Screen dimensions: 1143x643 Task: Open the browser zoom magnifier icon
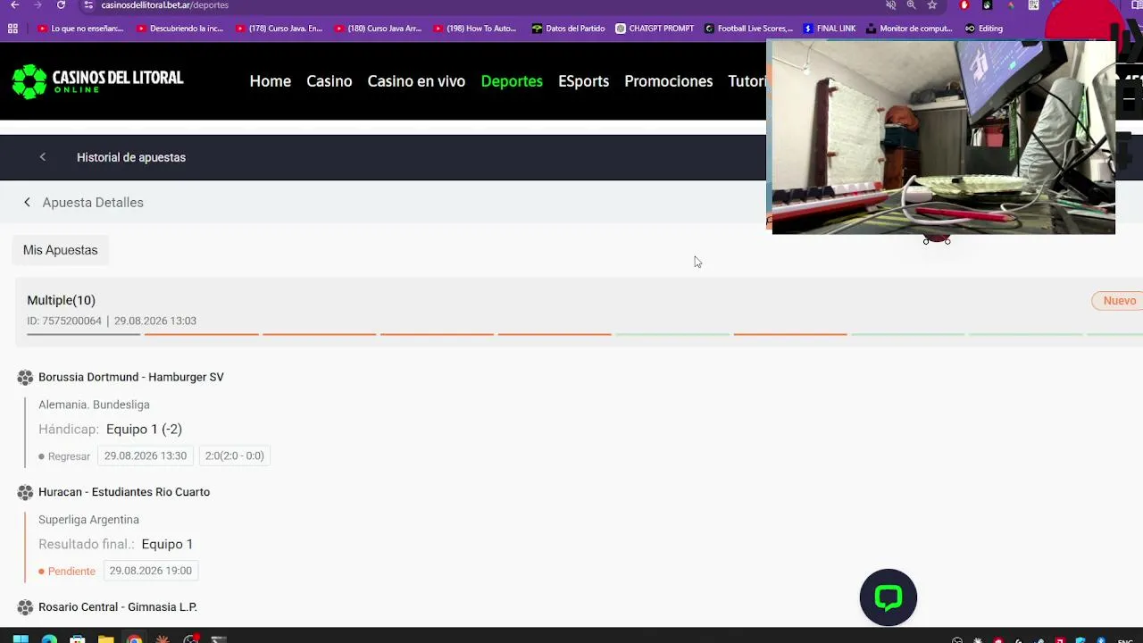pyautogui.click(x=912, y=5)
